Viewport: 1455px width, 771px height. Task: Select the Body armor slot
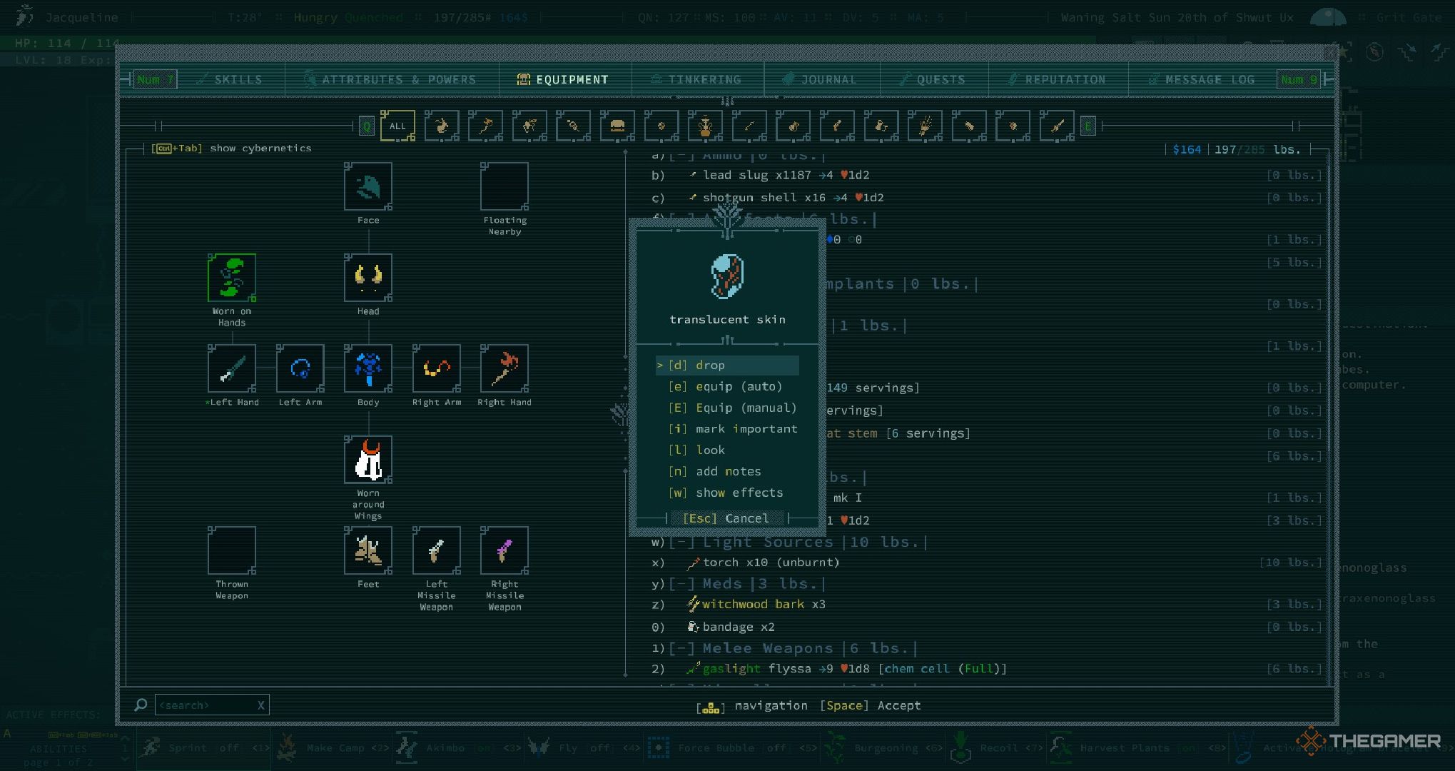tap(368, 368)
